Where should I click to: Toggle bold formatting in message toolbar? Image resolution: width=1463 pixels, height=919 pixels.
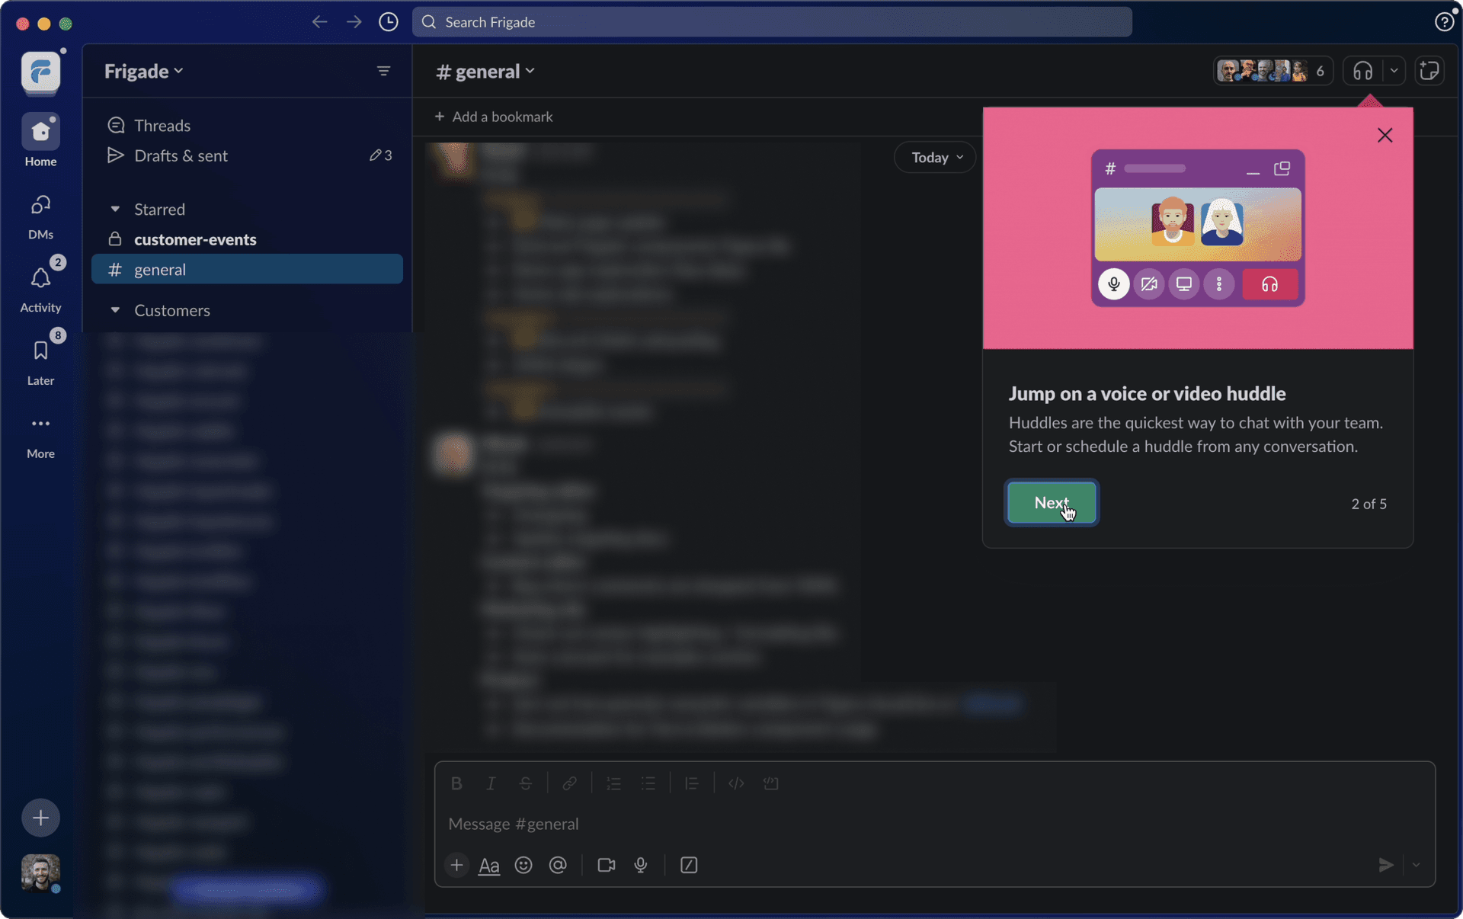(x=455, y=783)
